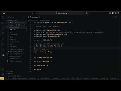Screen dimensions: 121x91
Task: Open the Customize Layout icon
Action: click(110, 13)
